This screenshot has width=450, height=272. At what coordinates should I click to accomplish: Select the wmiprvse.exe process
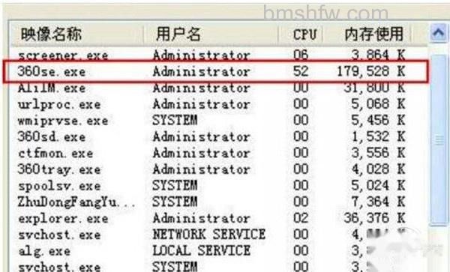pyautogui.click(x=219, y=121)
